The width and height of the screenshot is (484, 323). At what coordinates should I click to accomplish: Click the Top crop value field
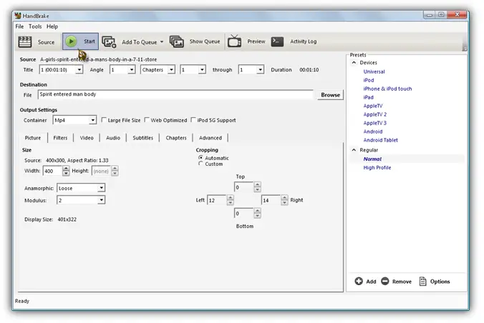tap(244, 187)
